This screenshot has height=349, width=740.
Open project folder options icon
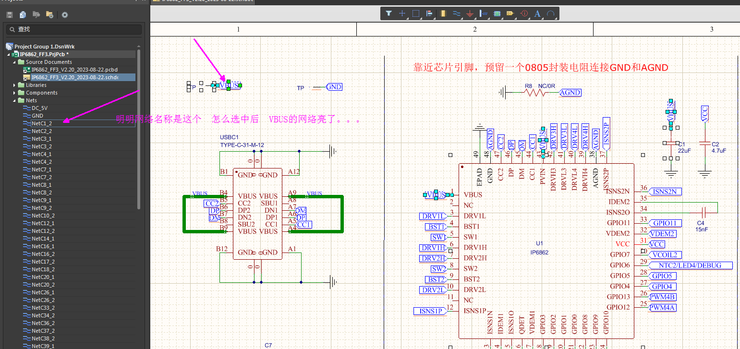(49, 15)
